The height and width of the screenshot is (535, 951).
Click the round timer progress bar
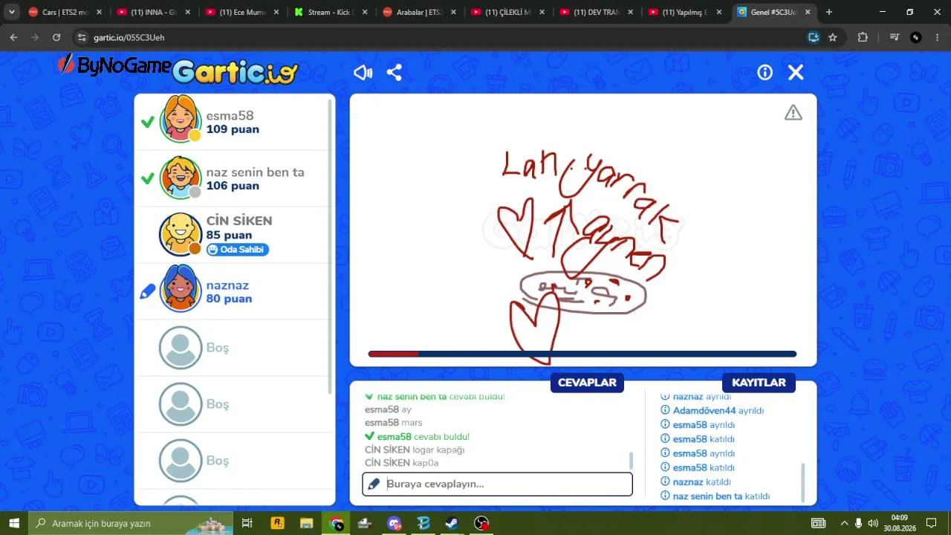click(582, 354)
